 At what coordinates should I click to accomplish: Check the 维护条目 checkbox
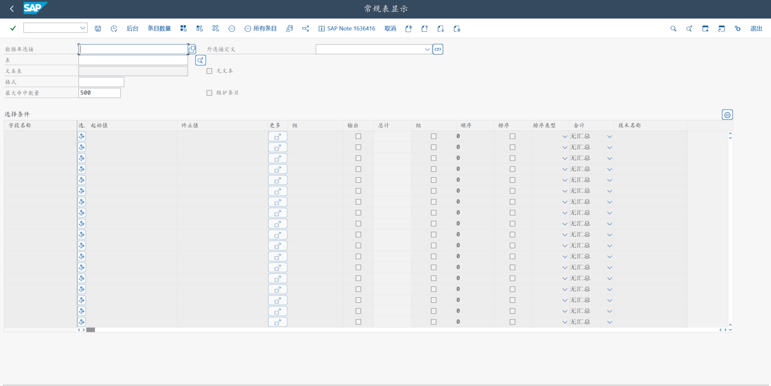click(209, 92)
